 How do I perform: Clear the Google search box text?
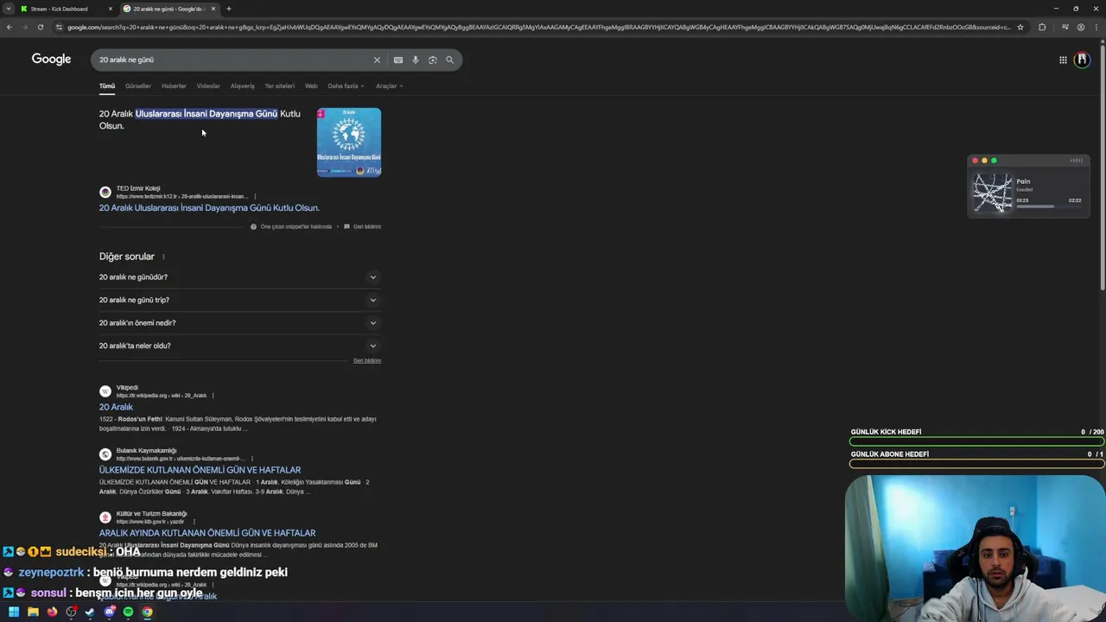(x=377, y=60)
